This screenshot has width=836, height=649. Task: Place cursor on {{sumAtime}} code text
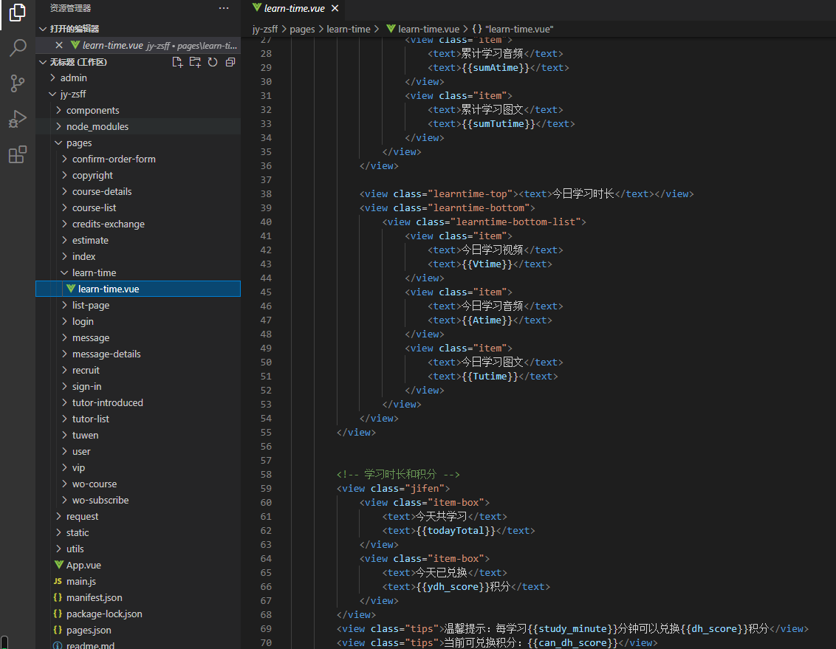tap(496, 68)
